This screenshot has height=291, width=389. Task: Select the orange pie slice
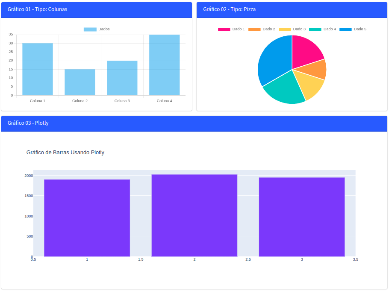click(315, 70)
